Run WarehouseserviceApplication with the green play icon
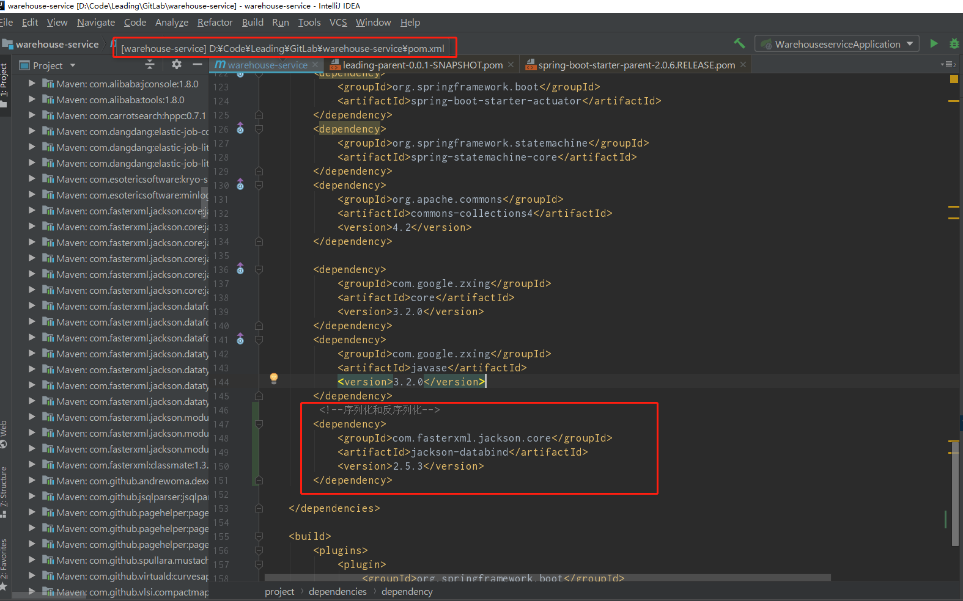 click(x=934, y=43)
